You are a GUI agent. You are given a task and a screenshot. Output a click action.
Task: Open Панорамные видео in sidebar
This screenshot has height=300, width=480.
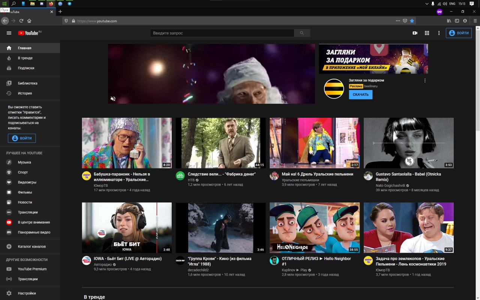click(x=30, y=232)
